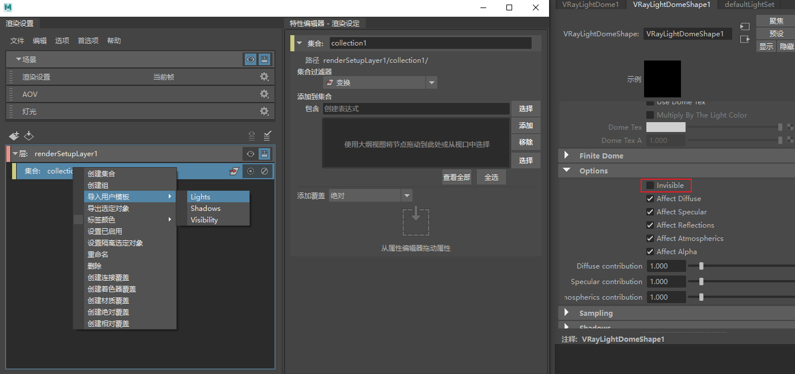Viewport: 795px width, 374px height.
Task: Click the clapboard renderability icon beside 场景
Action: point(264,59)
